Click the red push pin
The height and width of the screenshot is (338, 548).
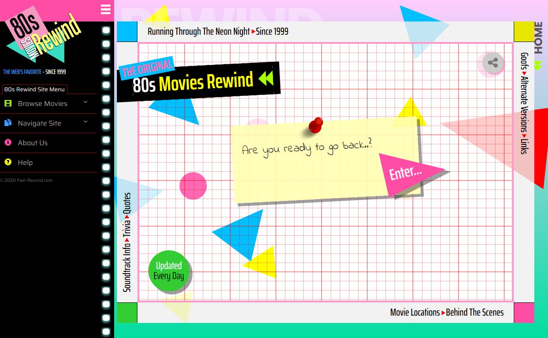click(315, 126)
